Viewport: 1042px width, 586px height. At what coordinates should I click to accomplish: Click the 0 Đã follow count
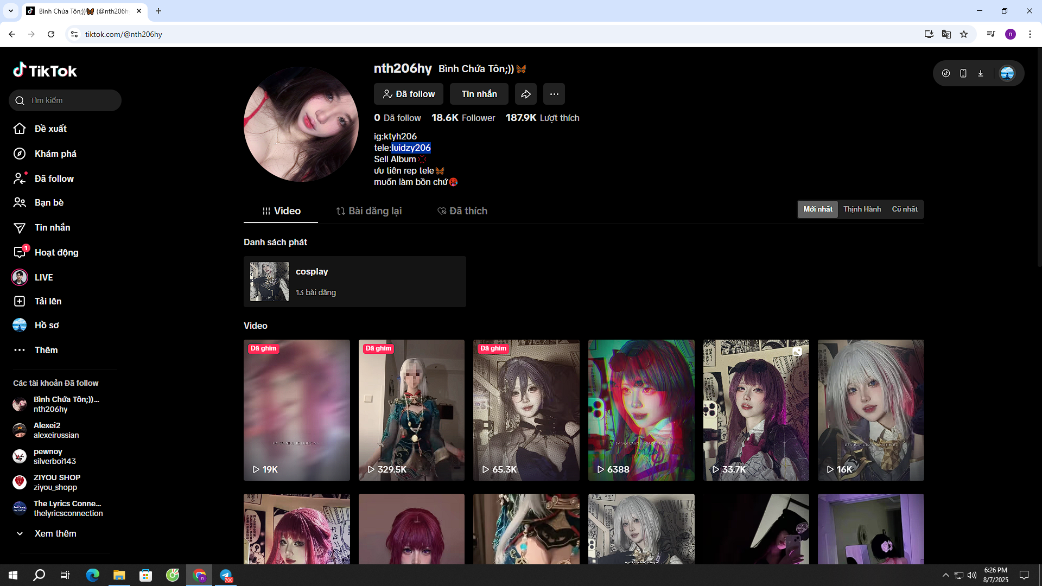[397, 118]
